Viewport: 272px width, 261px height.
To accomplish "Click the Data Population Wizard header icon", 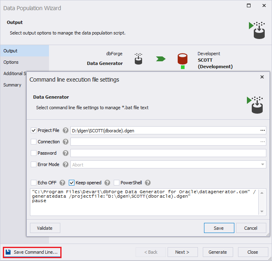I will click(257, 30).
